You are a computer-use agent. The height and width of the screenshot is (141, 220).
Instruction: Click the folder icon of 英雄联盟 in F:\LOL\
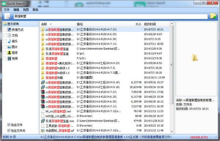pos(43,58)
